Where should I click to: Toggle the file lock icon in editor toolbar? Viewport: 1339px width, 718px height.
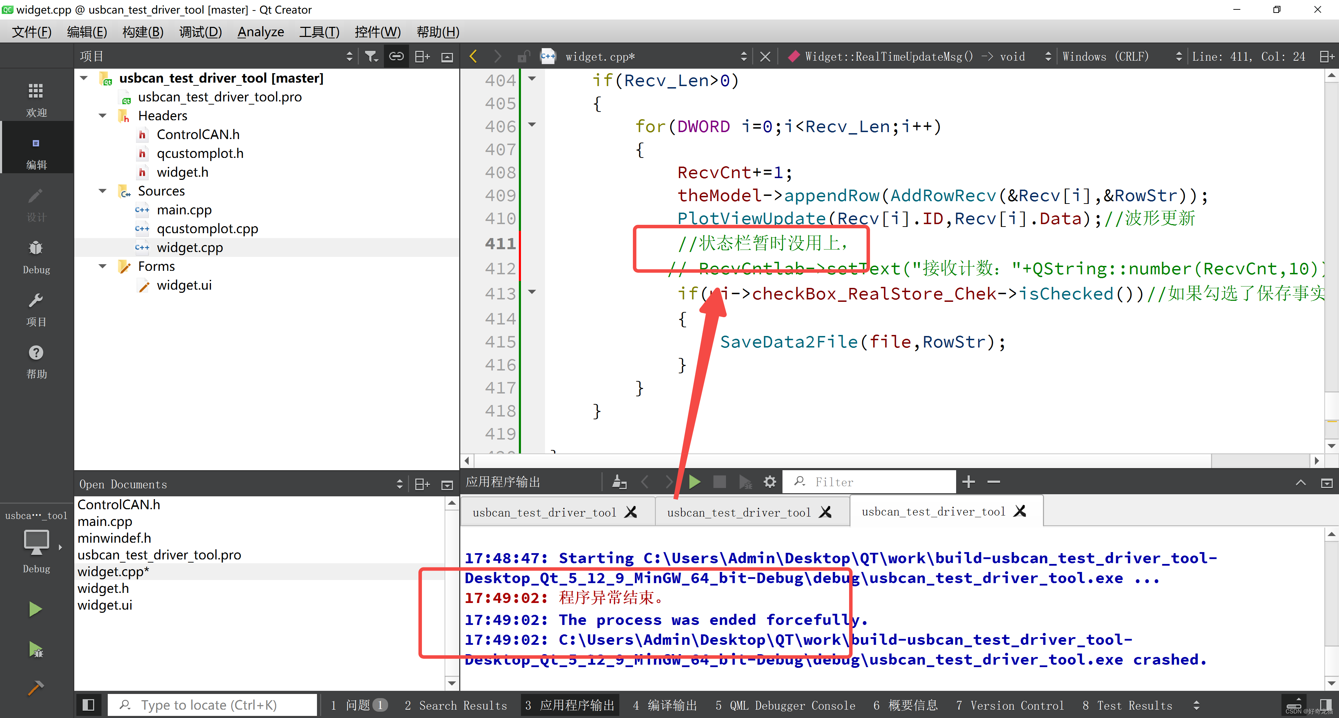pos(523,56)
